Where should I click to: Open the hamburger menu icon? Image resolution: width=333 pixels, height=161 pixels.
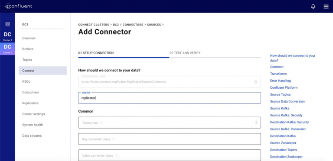point(326,6)
